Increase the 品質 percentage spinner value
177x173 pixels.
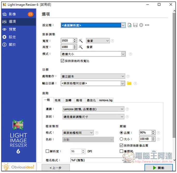153,131
